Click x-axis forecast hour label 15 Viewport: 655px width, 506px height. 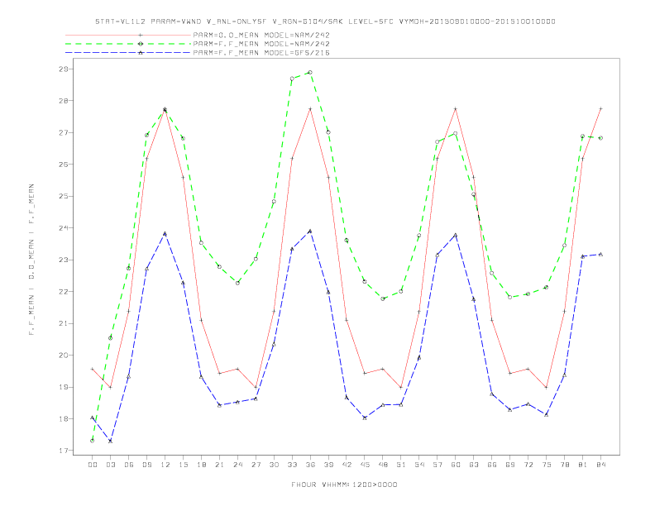coord(183,465)
